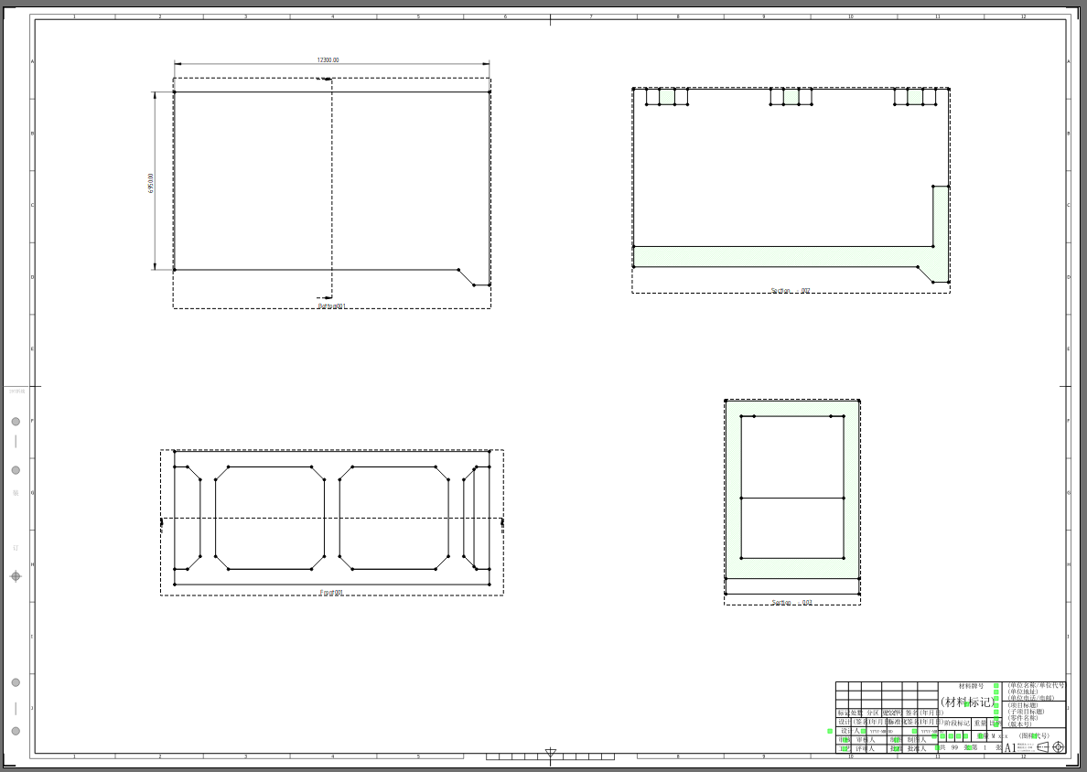1087x772 pixels.
Task: Click the 阶段标记 stage mark cell
Action: [955, 723]
